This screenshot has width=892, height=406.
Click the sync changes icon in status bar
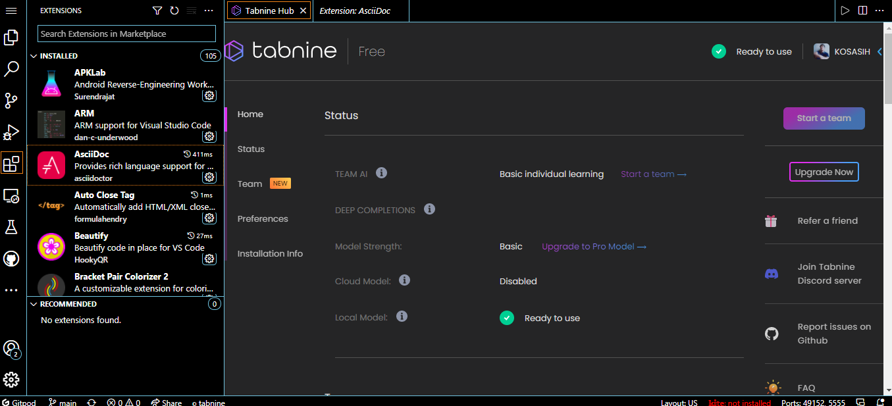[92, 402]
